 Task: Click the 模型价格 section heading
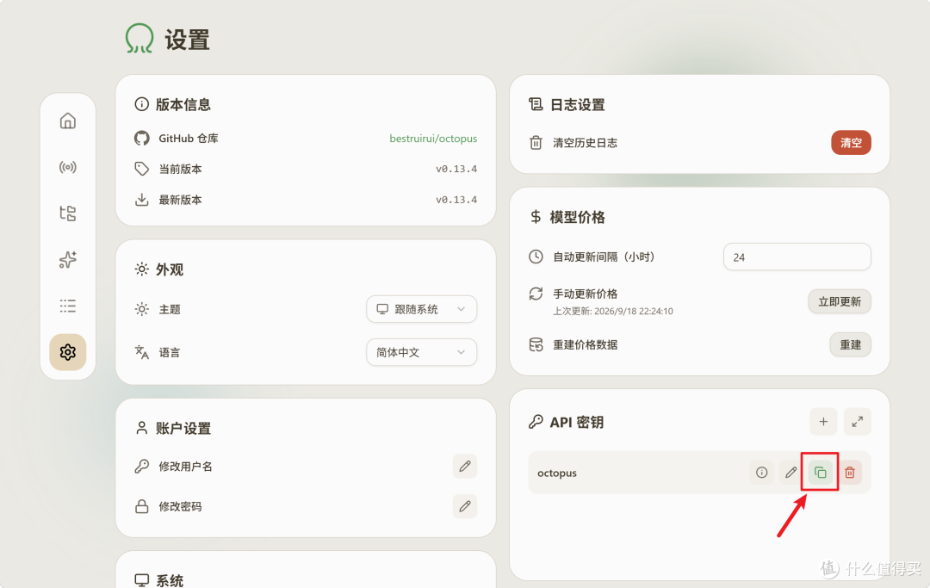(577, 218)
